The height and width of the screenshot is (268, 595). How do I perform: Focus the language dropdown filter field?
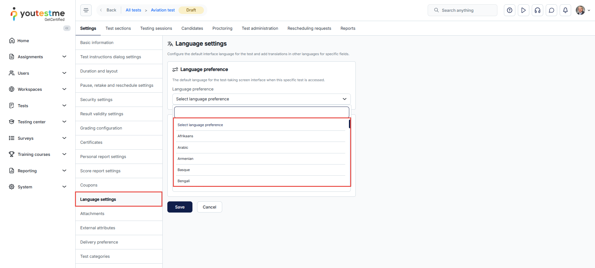point(262,112)
